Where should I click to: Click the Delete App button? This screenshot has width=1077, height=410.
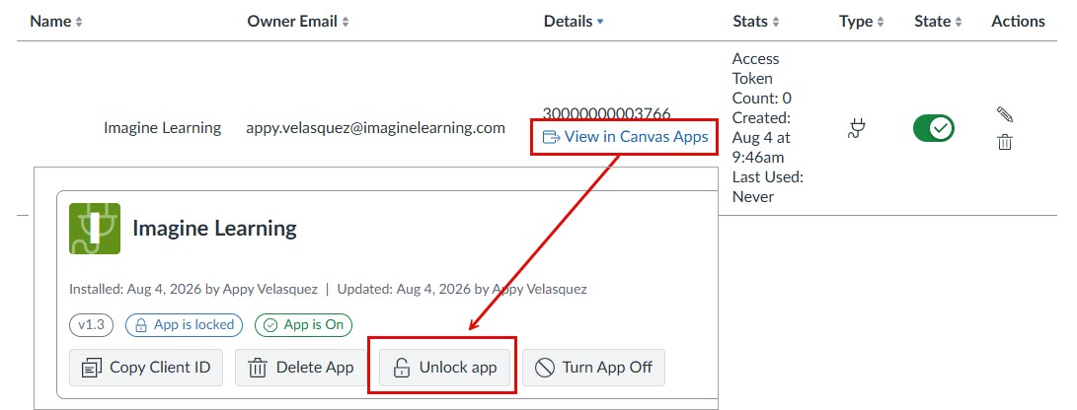301,368
